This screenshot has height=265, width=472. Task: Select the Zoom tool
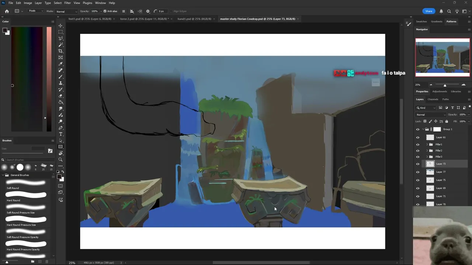pyautogui.click(x=60, y=160)
